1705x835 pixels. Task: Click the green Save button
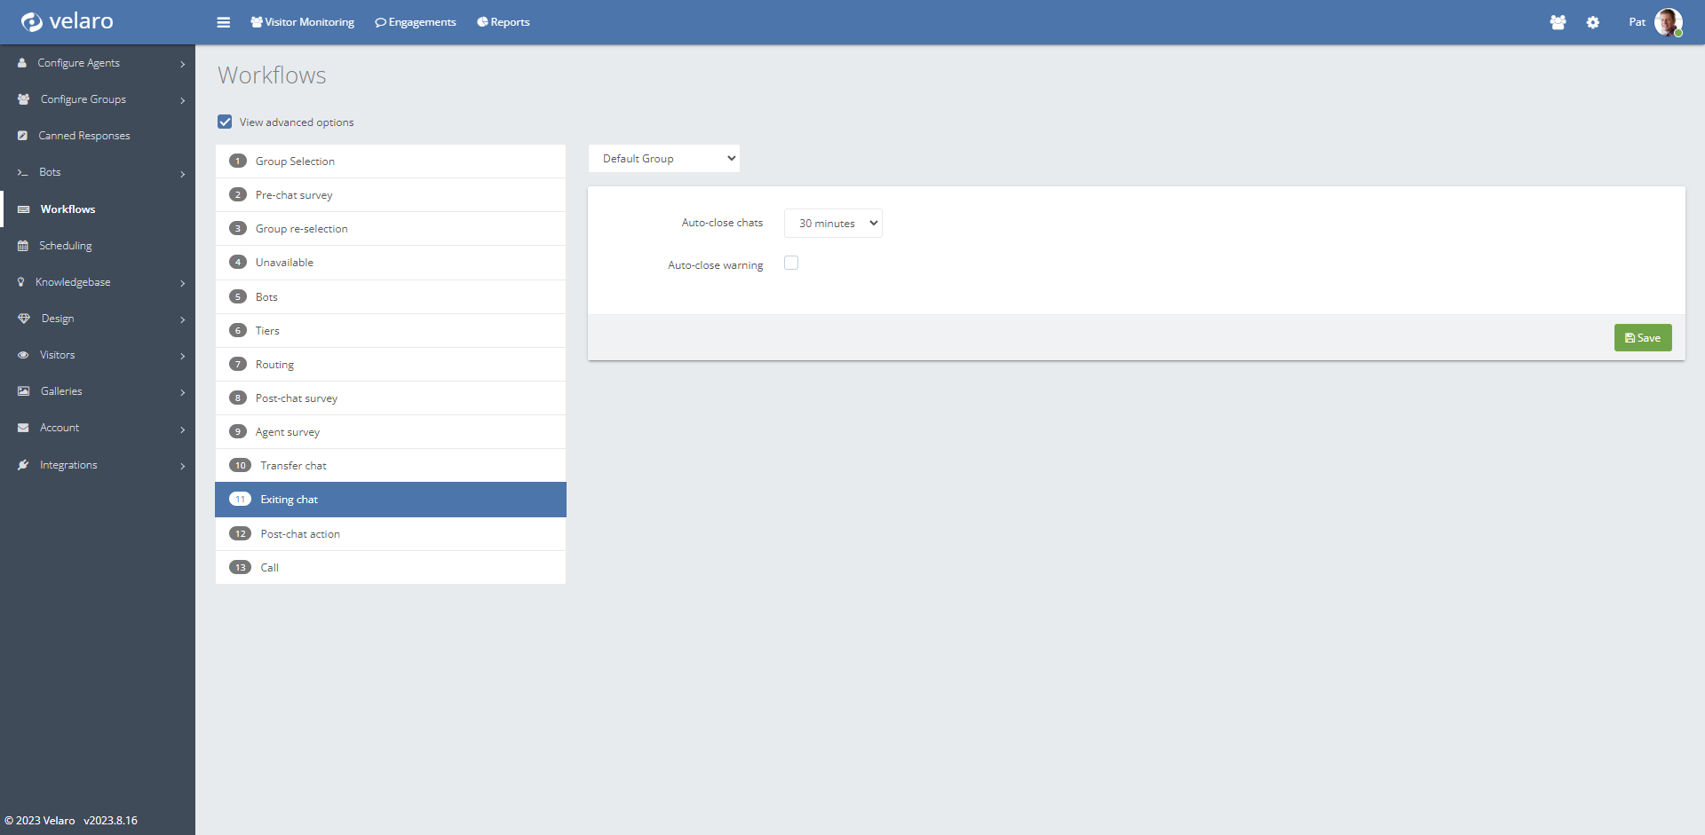1642,338
